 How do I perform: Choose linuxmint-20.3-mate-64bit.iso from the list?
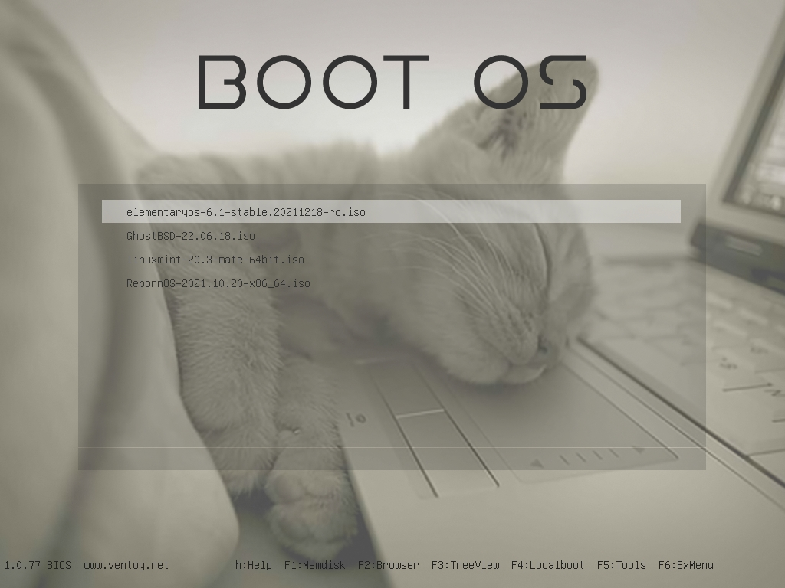coord(215,260)
